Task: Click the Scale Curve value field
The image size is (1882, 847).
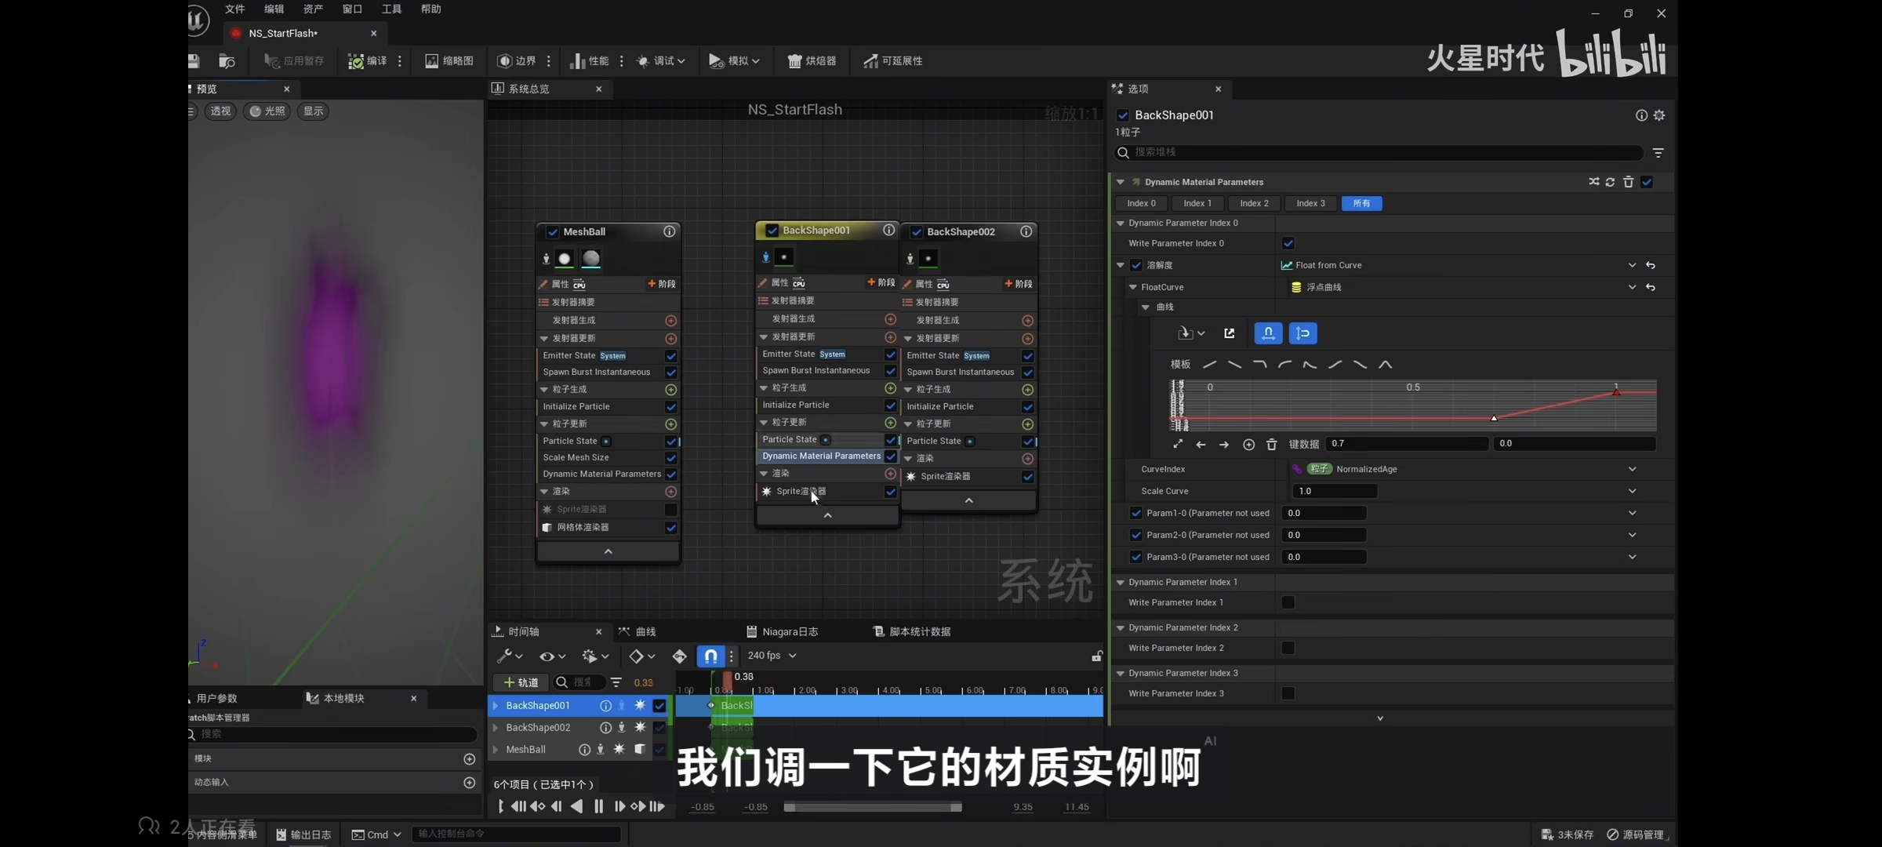Action: pos(1334,491)
